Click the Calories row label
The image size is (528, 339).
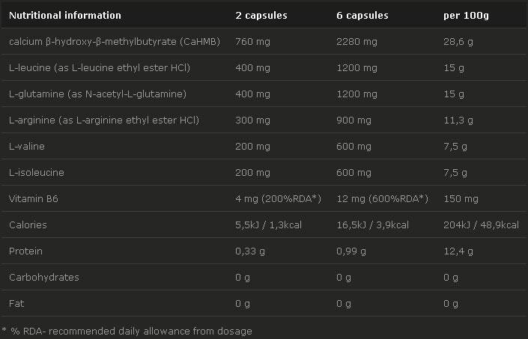tap(28, 225)
